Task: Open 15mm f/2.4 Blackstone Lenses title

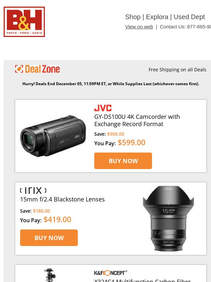Action: pos(62,199)
